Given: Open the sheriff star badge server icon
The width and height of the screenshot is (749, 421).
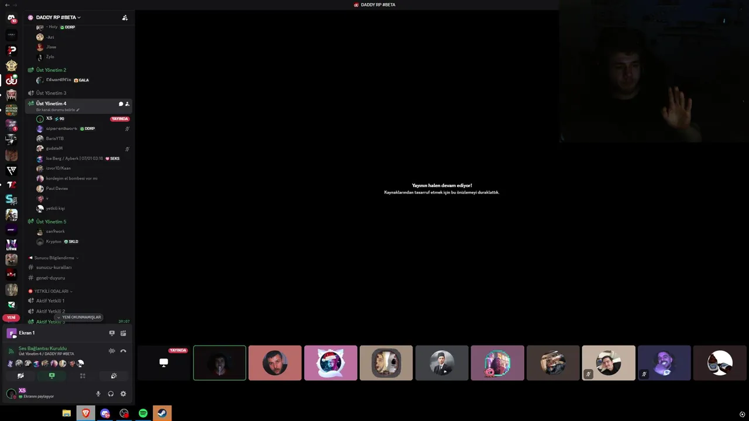Looking at the screenshot, I should click(x=11, y=65).
